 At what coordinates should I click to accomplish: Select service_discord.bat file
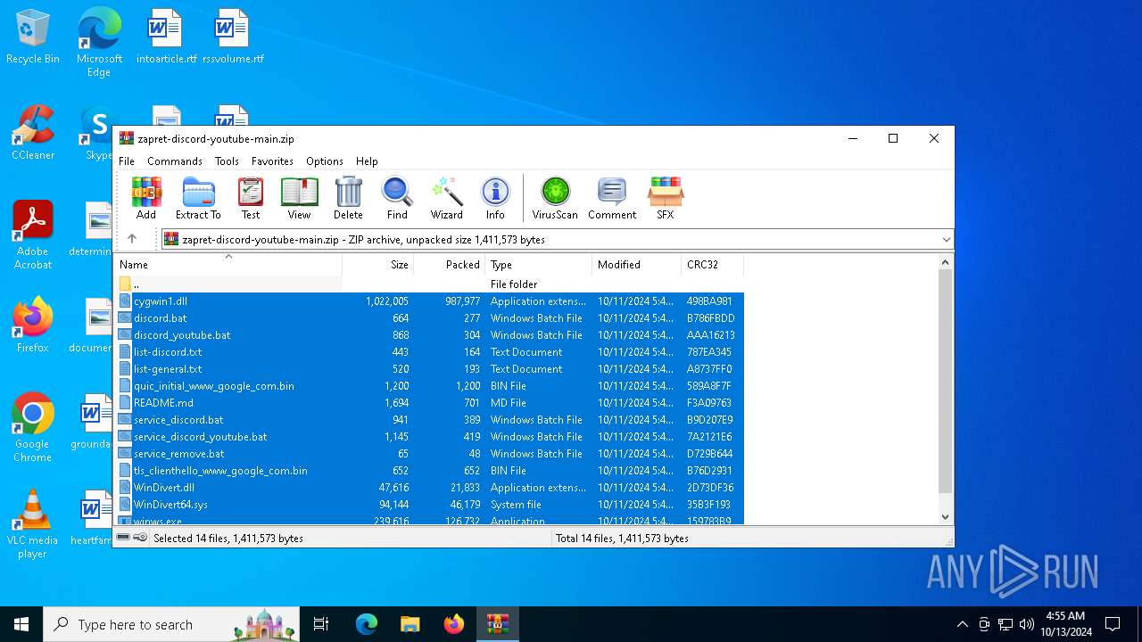point(428,420)
